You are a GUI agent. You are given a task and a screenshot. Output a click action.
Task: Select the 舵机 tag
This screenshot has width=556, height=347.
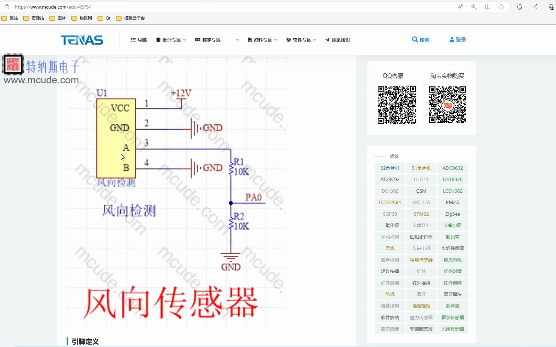(x=390, y=294)
